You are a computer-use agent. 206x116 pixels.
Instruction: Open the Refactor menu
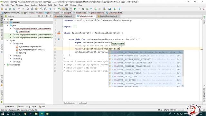[42, 5]
